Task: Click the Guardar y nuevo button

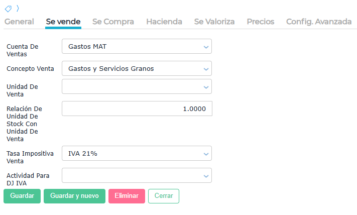Action: click(74, 196)
